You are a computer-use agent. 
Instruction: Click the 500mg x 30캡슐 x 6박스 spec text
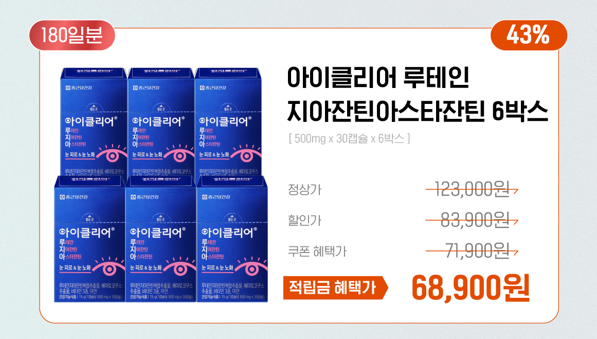click(x=350, y=138)
